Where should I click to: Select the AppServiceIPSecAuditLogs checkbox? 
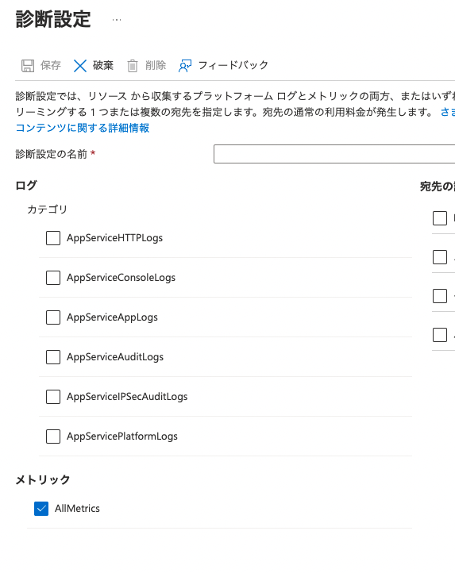pos(53,397)
